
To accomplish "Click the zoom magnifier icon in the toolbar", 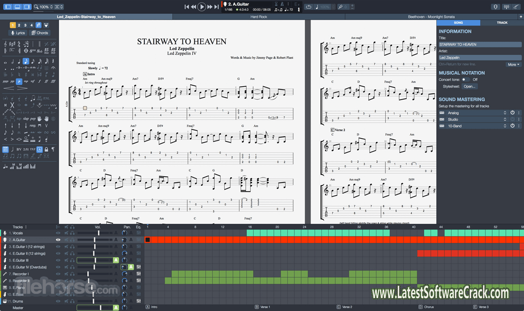I will click(x=36, y=7).
